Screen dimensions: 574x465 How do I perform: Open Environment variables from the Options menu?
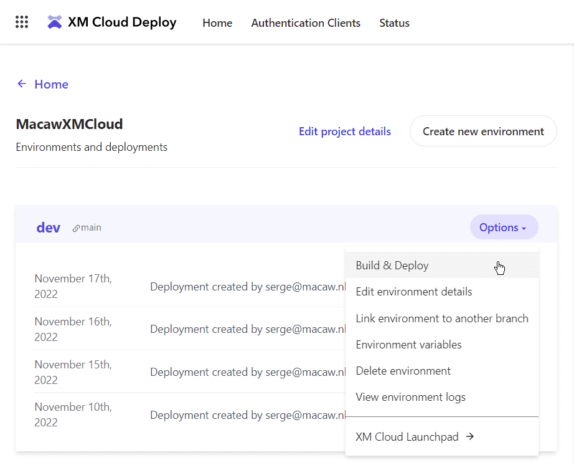(408, 345)
